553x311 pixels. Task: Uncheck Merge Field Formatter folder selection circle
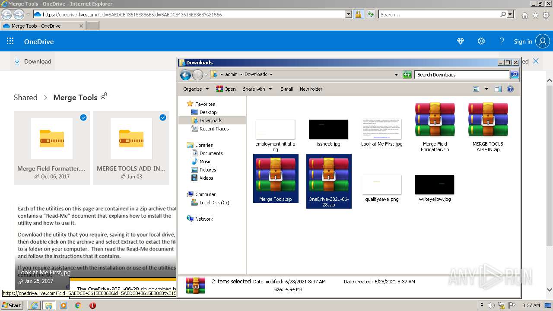pos(83,117)
